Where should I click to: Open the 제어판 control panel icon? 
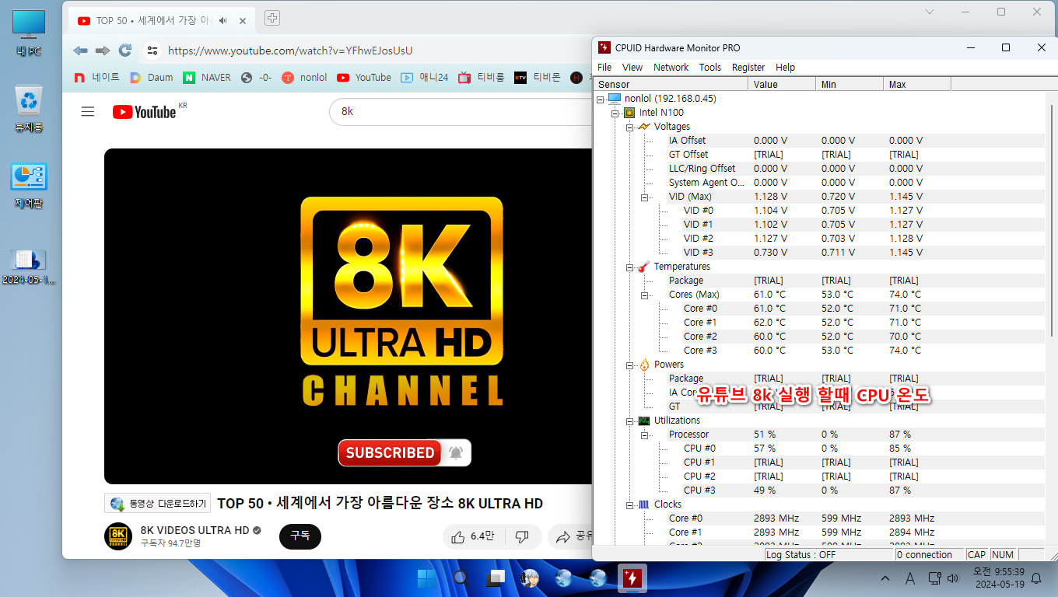tap(29, 185)
